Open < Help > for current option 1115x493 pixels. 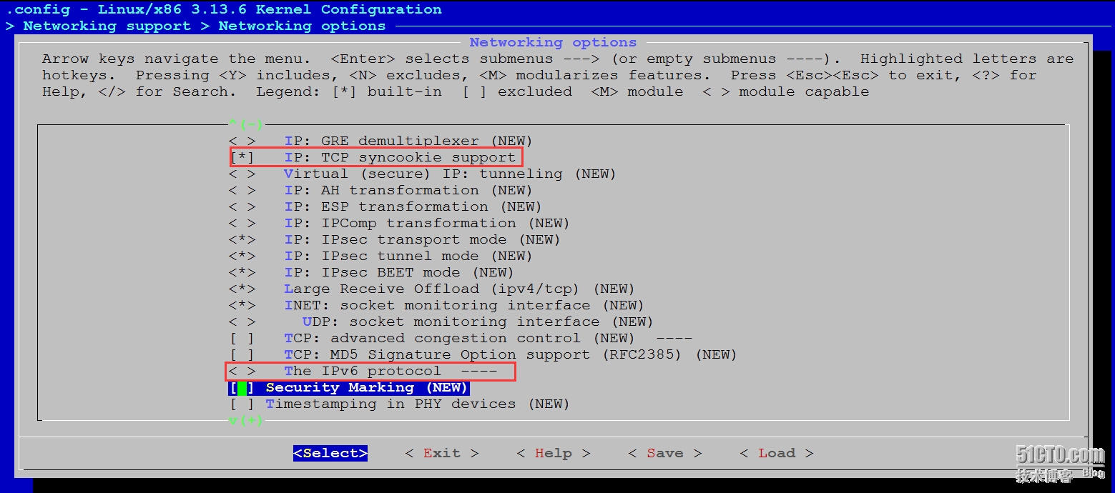coord(554,453)
